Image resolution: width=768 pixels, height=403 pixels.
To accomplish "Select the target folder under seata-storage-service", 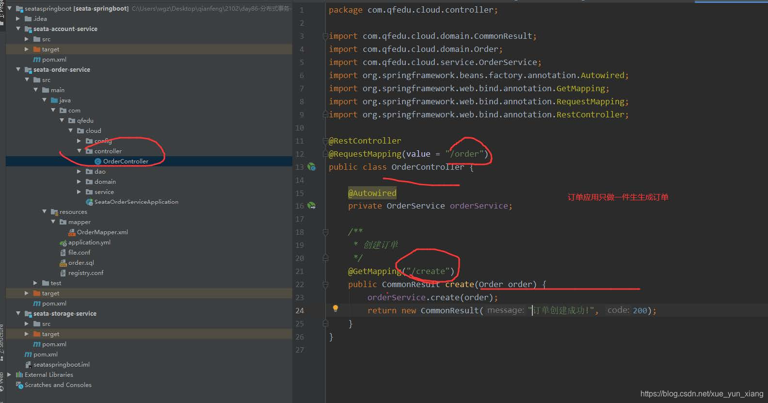I will pos(149,334).
